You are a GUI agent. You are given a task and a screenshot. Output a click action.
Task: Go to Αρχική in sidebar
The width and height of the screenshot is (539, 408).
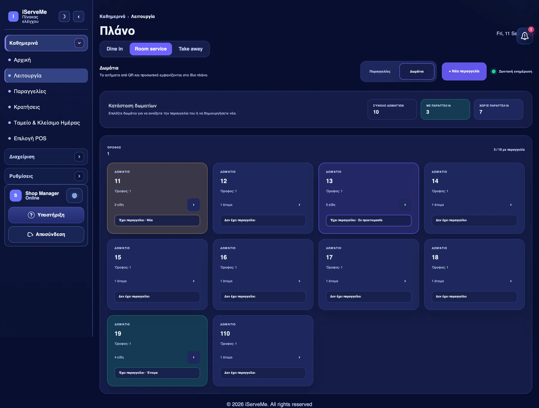point(46,60)
